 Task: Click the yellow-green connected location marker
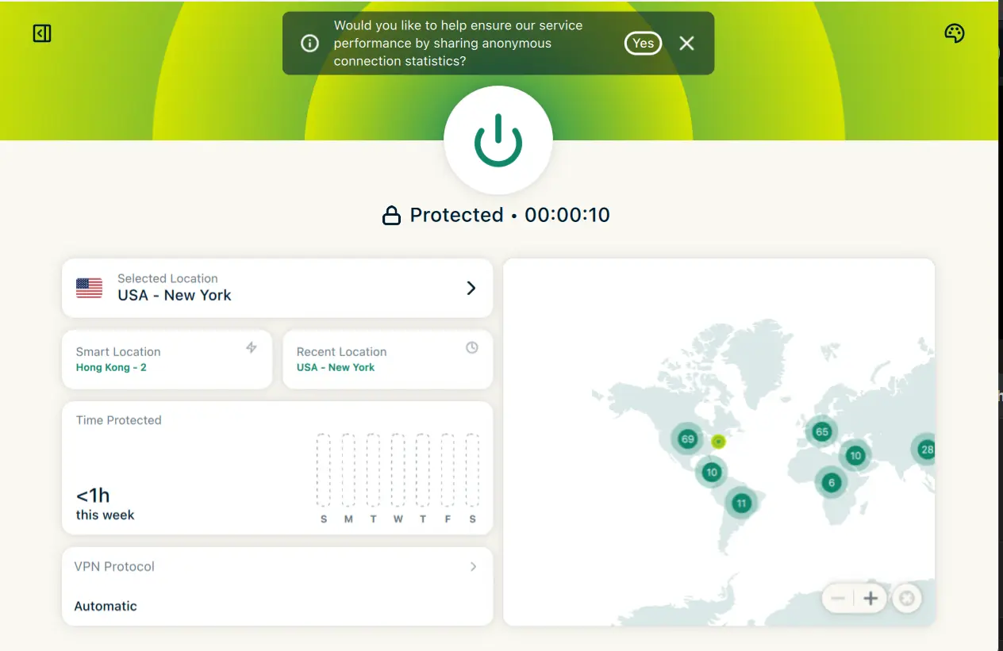(718, 442)
